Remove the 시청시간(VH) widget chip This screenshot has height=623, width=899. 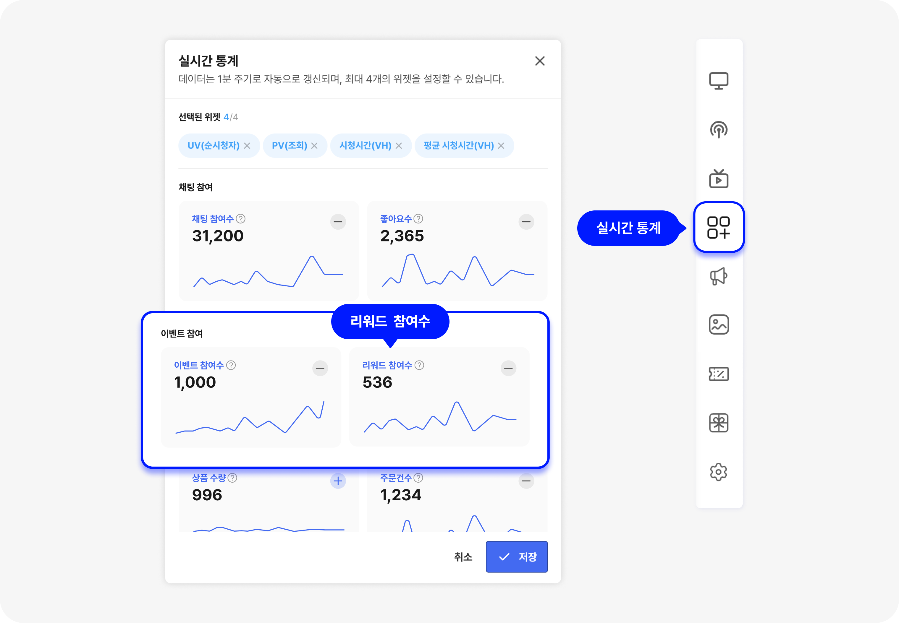coord(399,146)
